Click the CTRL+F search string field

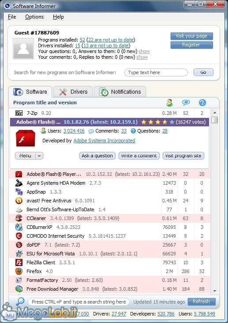[x=79, y=302]
